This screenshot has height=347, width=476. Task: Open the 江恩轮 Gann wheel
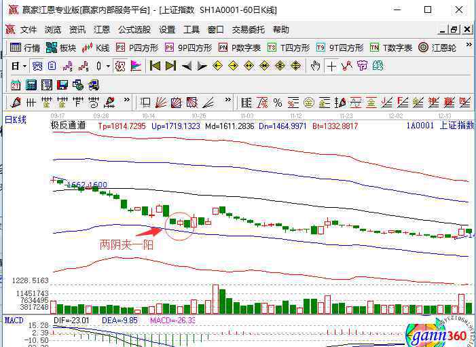[x=437, y=48]
